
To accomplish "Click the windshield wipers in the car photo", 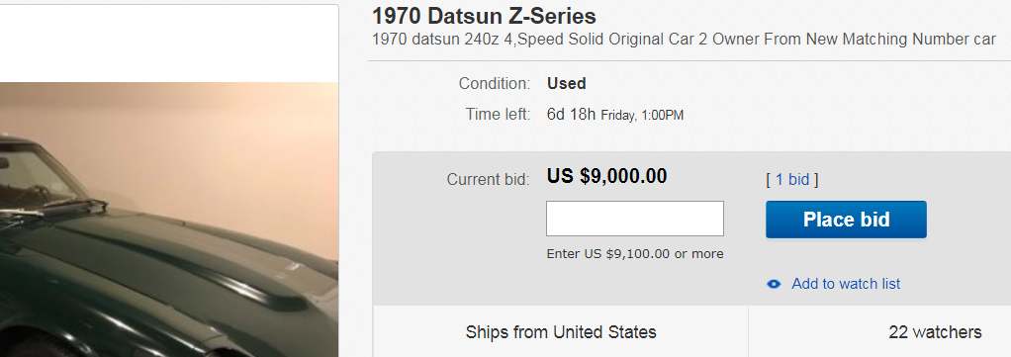I will 54,210.
